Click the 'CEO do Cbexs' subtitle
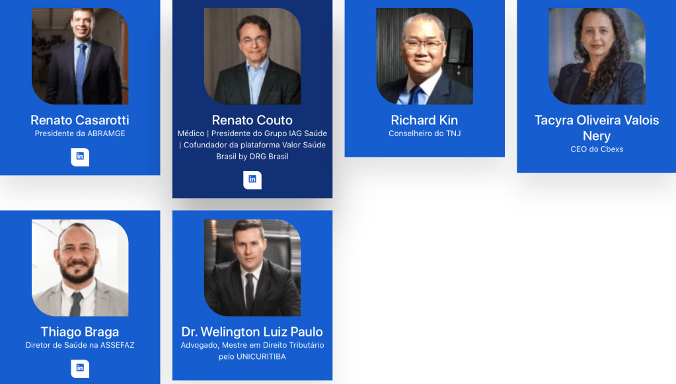 [597, 149]
